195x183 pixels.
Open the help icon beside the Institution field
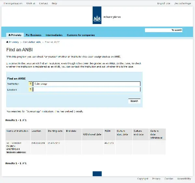[31, 84]
